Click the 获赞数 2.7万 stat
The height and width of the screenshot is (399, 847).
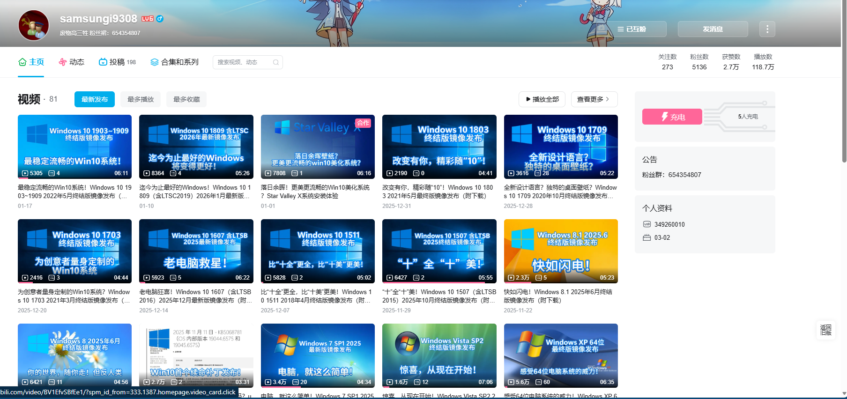pos(731,62)
